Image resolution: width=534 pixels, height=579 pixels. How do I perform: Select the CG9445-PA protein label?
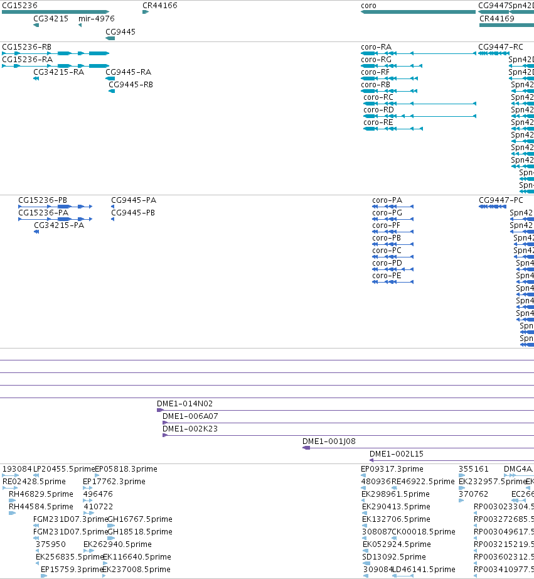click(134, 200)
